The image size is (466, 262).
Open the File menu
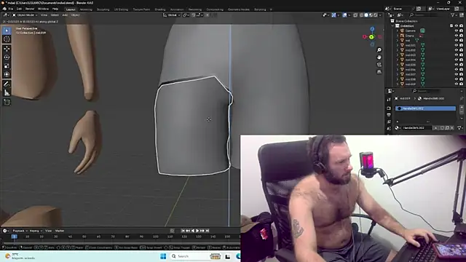(11, 9)
